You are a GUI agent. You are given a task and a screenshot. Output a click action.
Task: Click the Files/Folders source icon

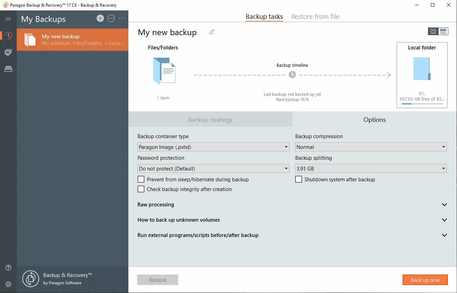[164, 71]
